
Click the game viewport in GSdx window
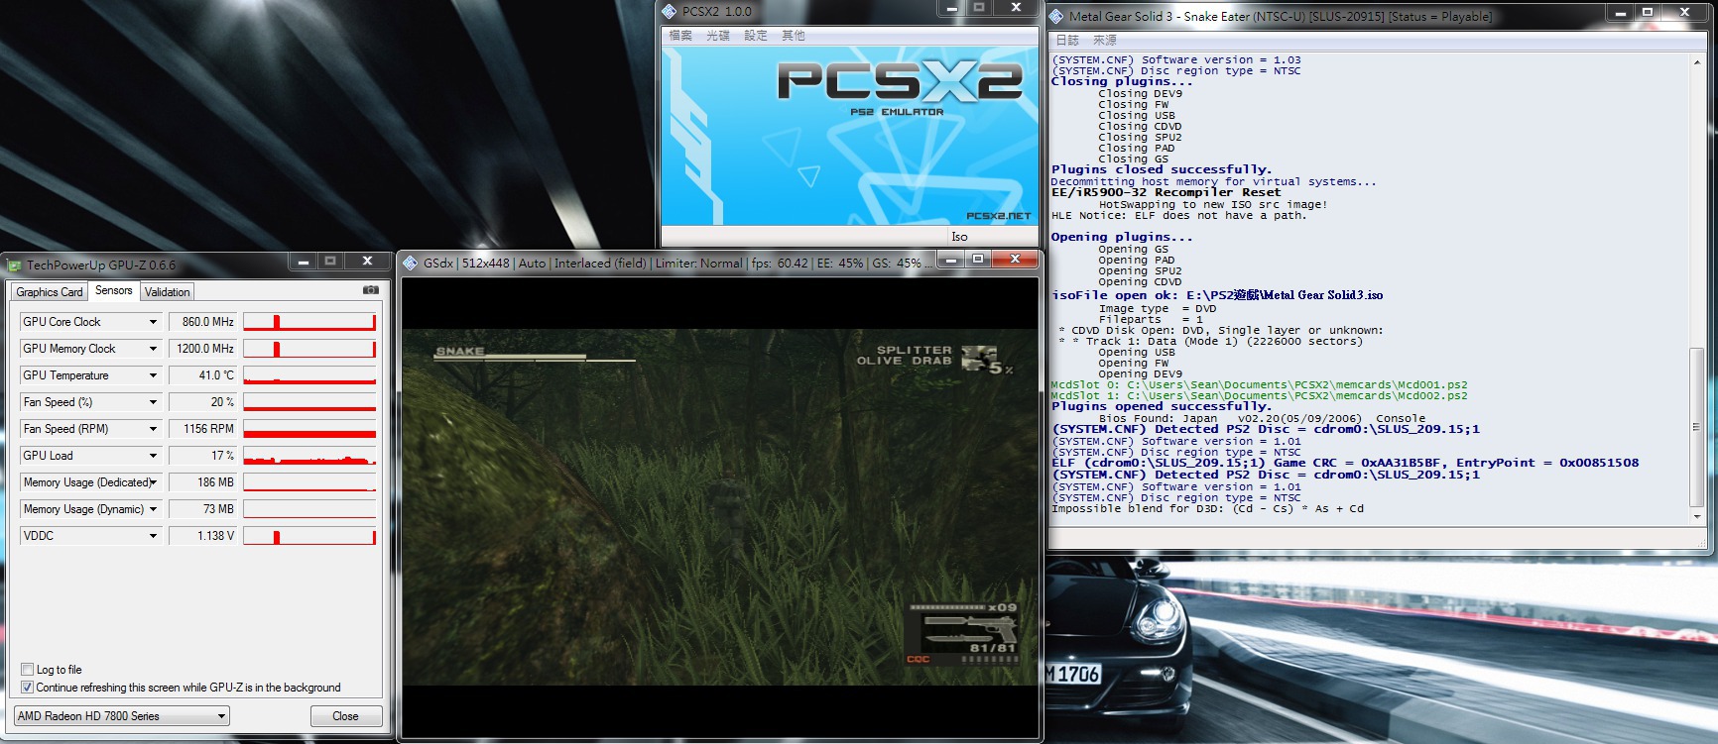pos(719,507)
